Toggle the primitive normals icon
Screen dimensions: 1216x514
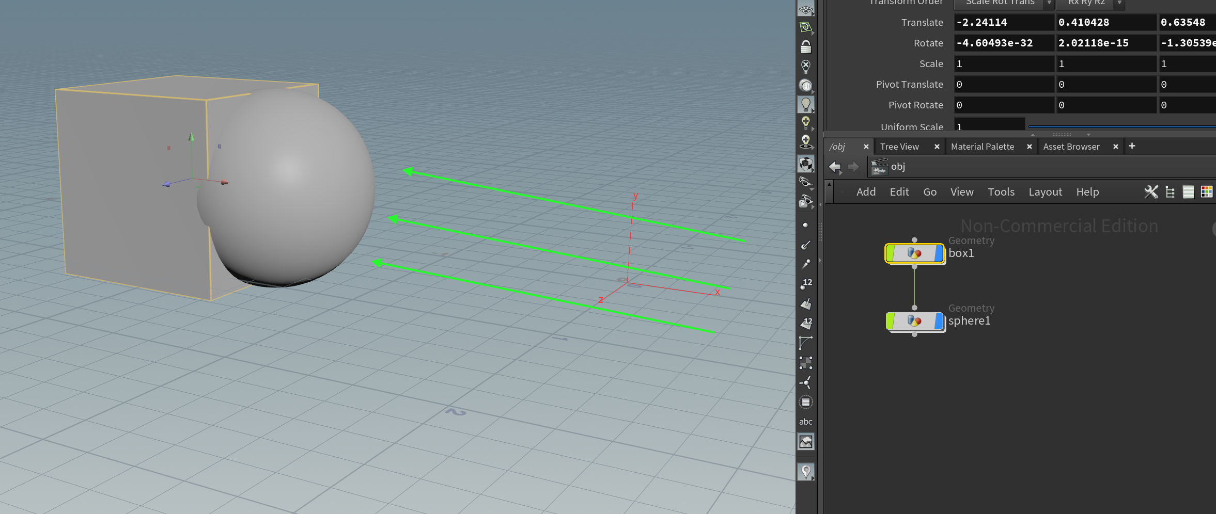pyautogui.click(x=806, y=303)
